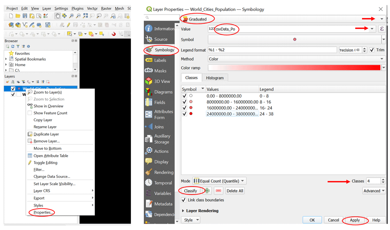Click the Apply button
The width and height of the screenshot is (390, 230).
pyautogui.click(x=355, y=220)
